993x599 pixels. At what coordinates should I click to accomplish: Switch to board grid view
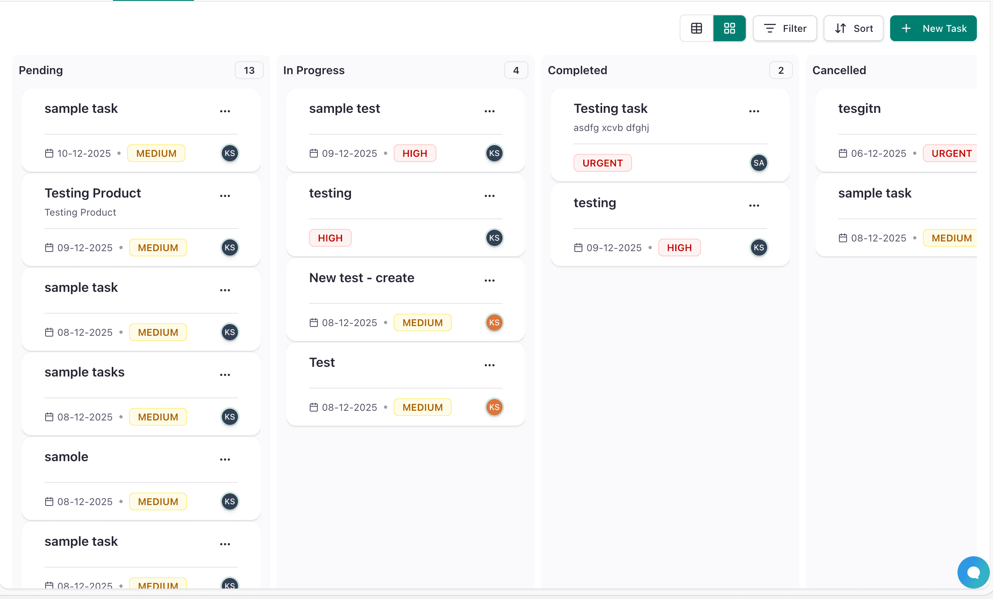click(x=729, y=28)
